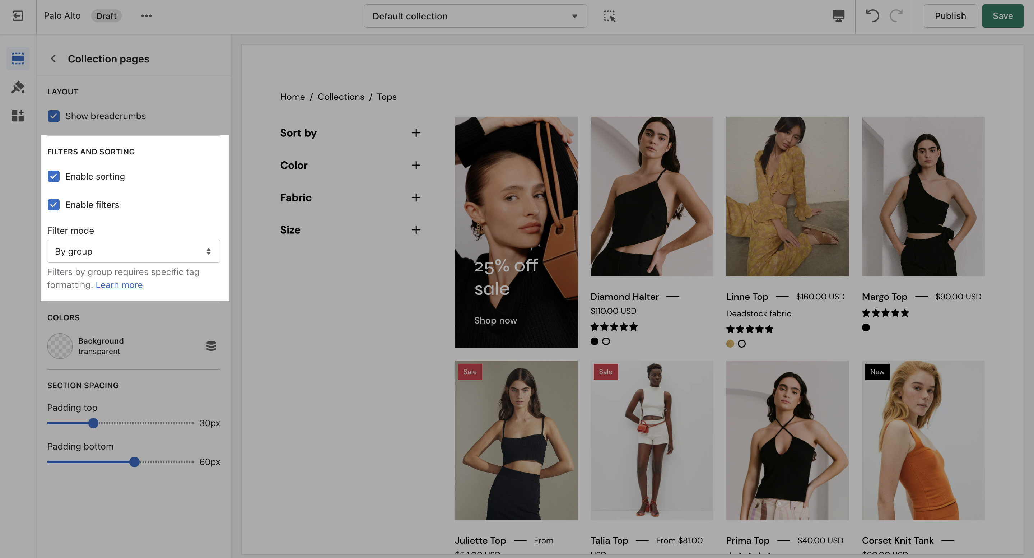Click the Collections breadcrumb link
The height and width of the screenshot is (558, 1034).
(341, 97)
